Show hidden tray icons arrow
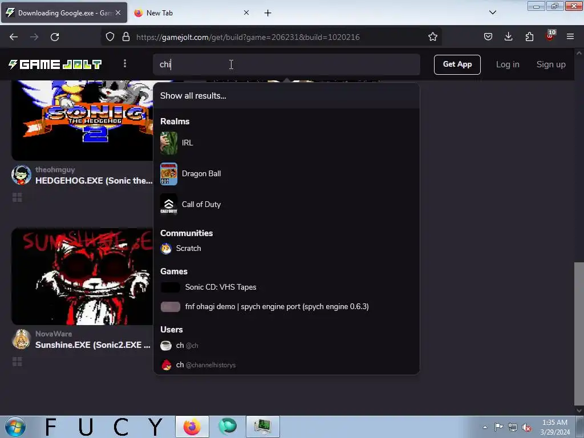 click(485, 427)
